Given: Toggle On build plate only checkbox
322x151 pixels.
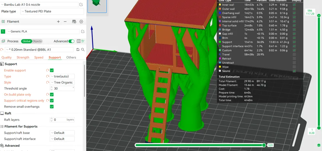Looking at the screenshot, I should tap(52, 95).
